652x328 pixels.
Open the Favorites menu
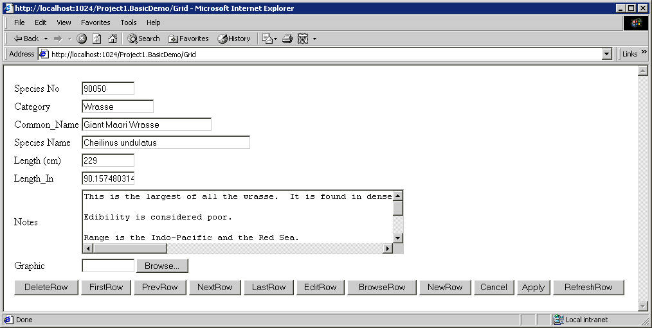click(95, 22)
